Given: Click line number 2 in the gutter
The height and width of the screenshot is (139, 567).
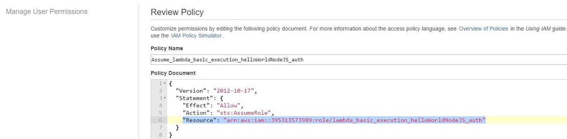Looking at the screenshot, I should pyautogui.click(x=161, y=91).
